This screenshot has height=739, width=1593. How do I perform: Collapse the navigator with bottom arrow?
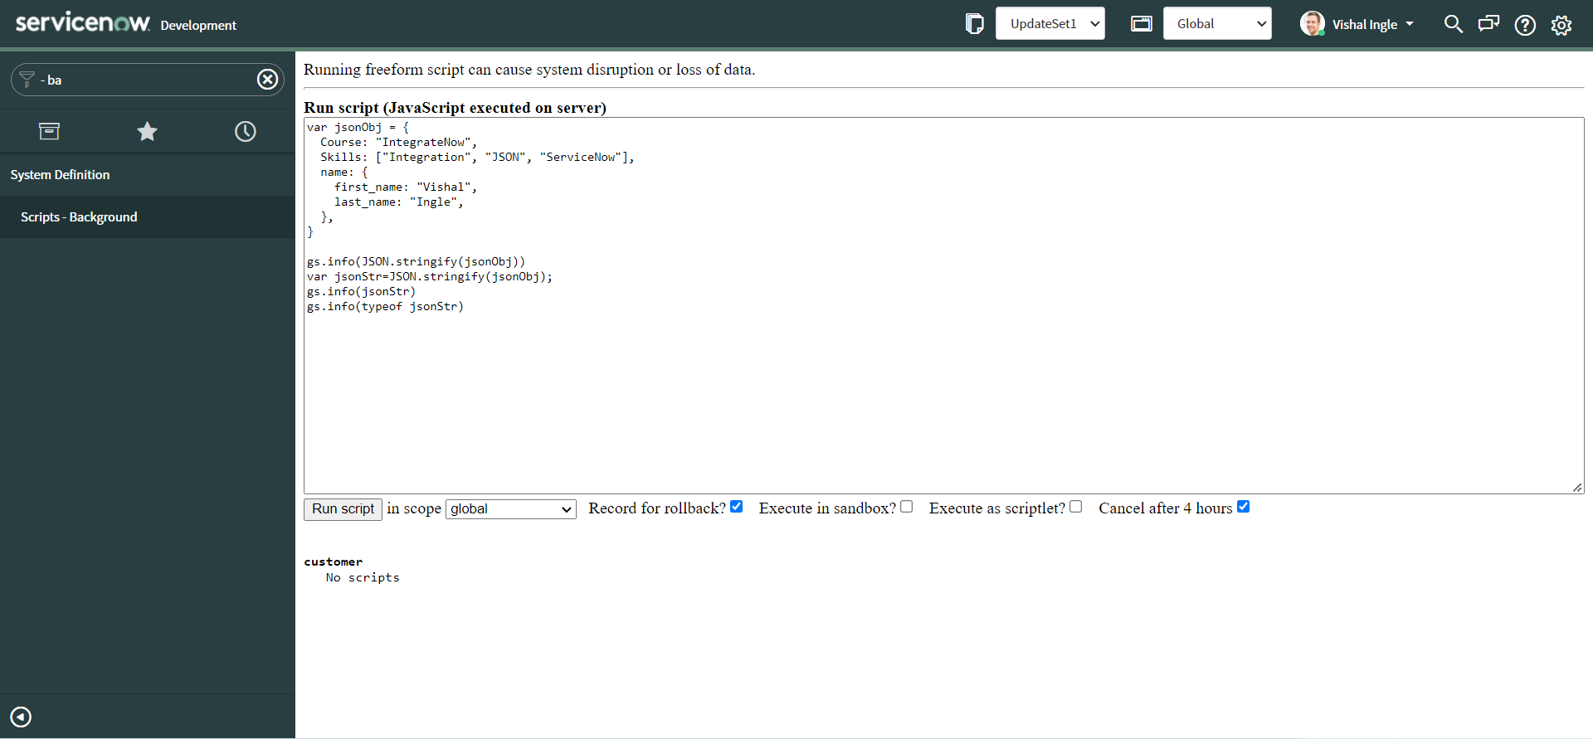[21, 717]
